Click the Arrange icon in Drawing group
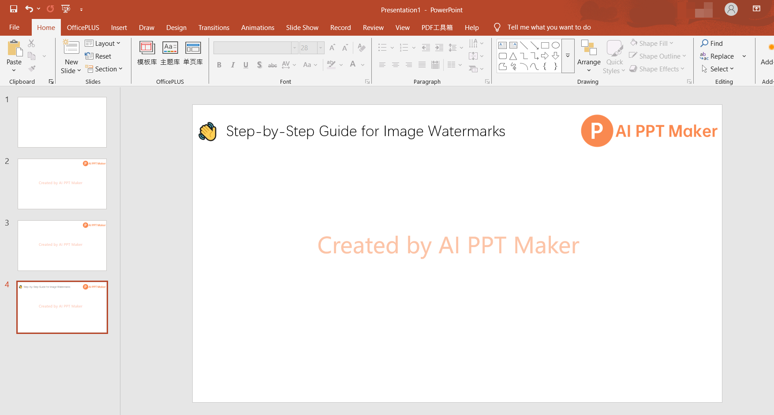The image size is (774, 415). [x=589, y=56]
